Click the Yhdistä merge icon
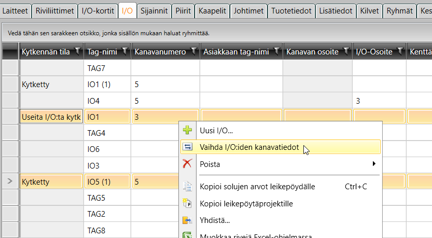Viewport: 432px width, 238px height. click(187, 220)
